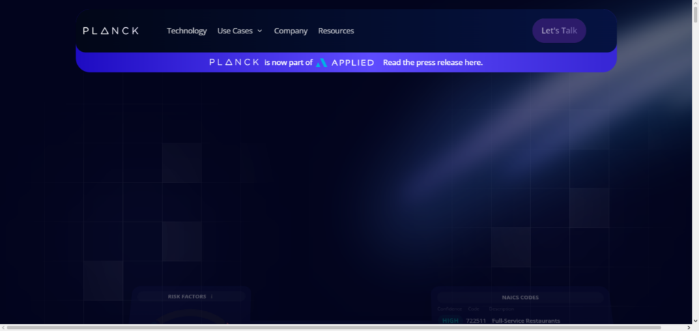The image size is (699, 331).
Task: Click the PLANCK wordmark in the announcement banner
Action: pyautogui.click(x=235, y=62)
